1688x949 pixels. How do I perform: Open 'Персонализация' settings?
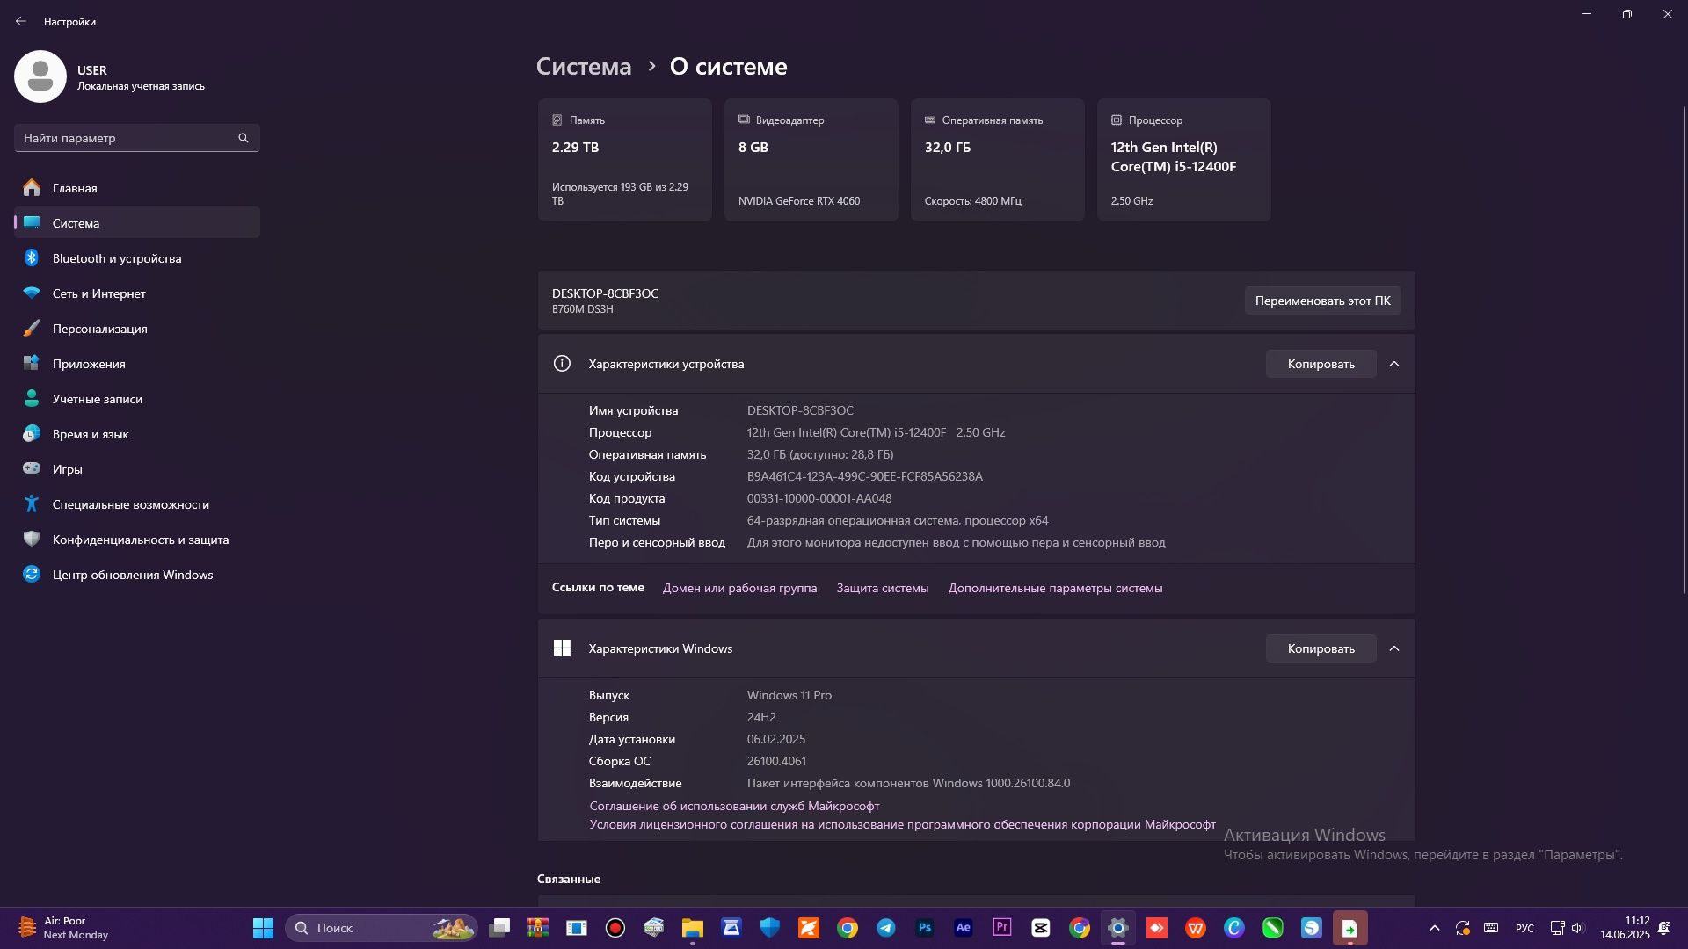point(137,329)
